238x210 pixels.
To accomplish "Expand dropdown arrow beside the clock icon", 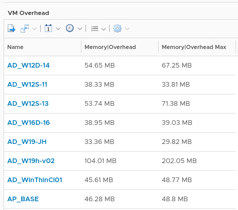I will point(80,29).
